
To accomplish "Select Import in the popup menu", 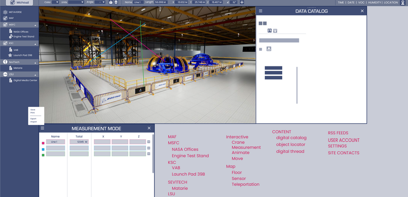I will [x=34, y=122].
